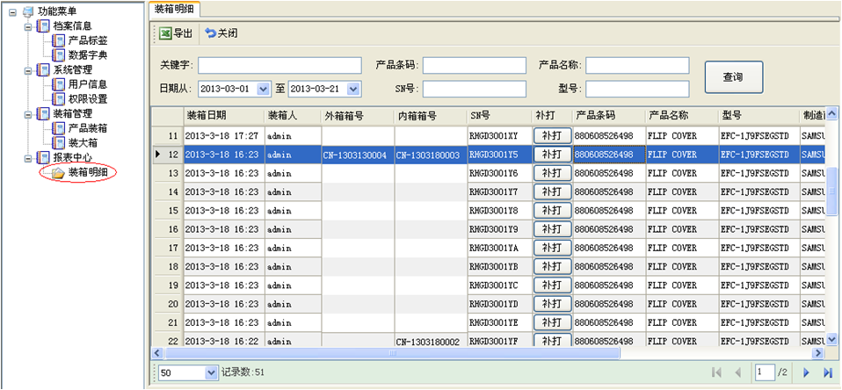842x390 pixels.
Task: Click the horizontal scrollbar right arrow
Action: click(x=817, y=353)
